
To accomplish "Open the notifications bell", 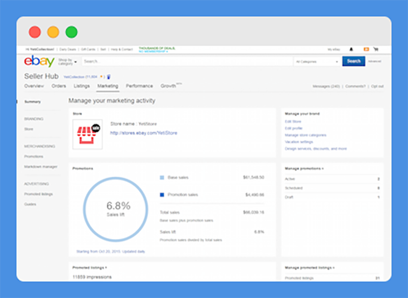I will point(351,49).
